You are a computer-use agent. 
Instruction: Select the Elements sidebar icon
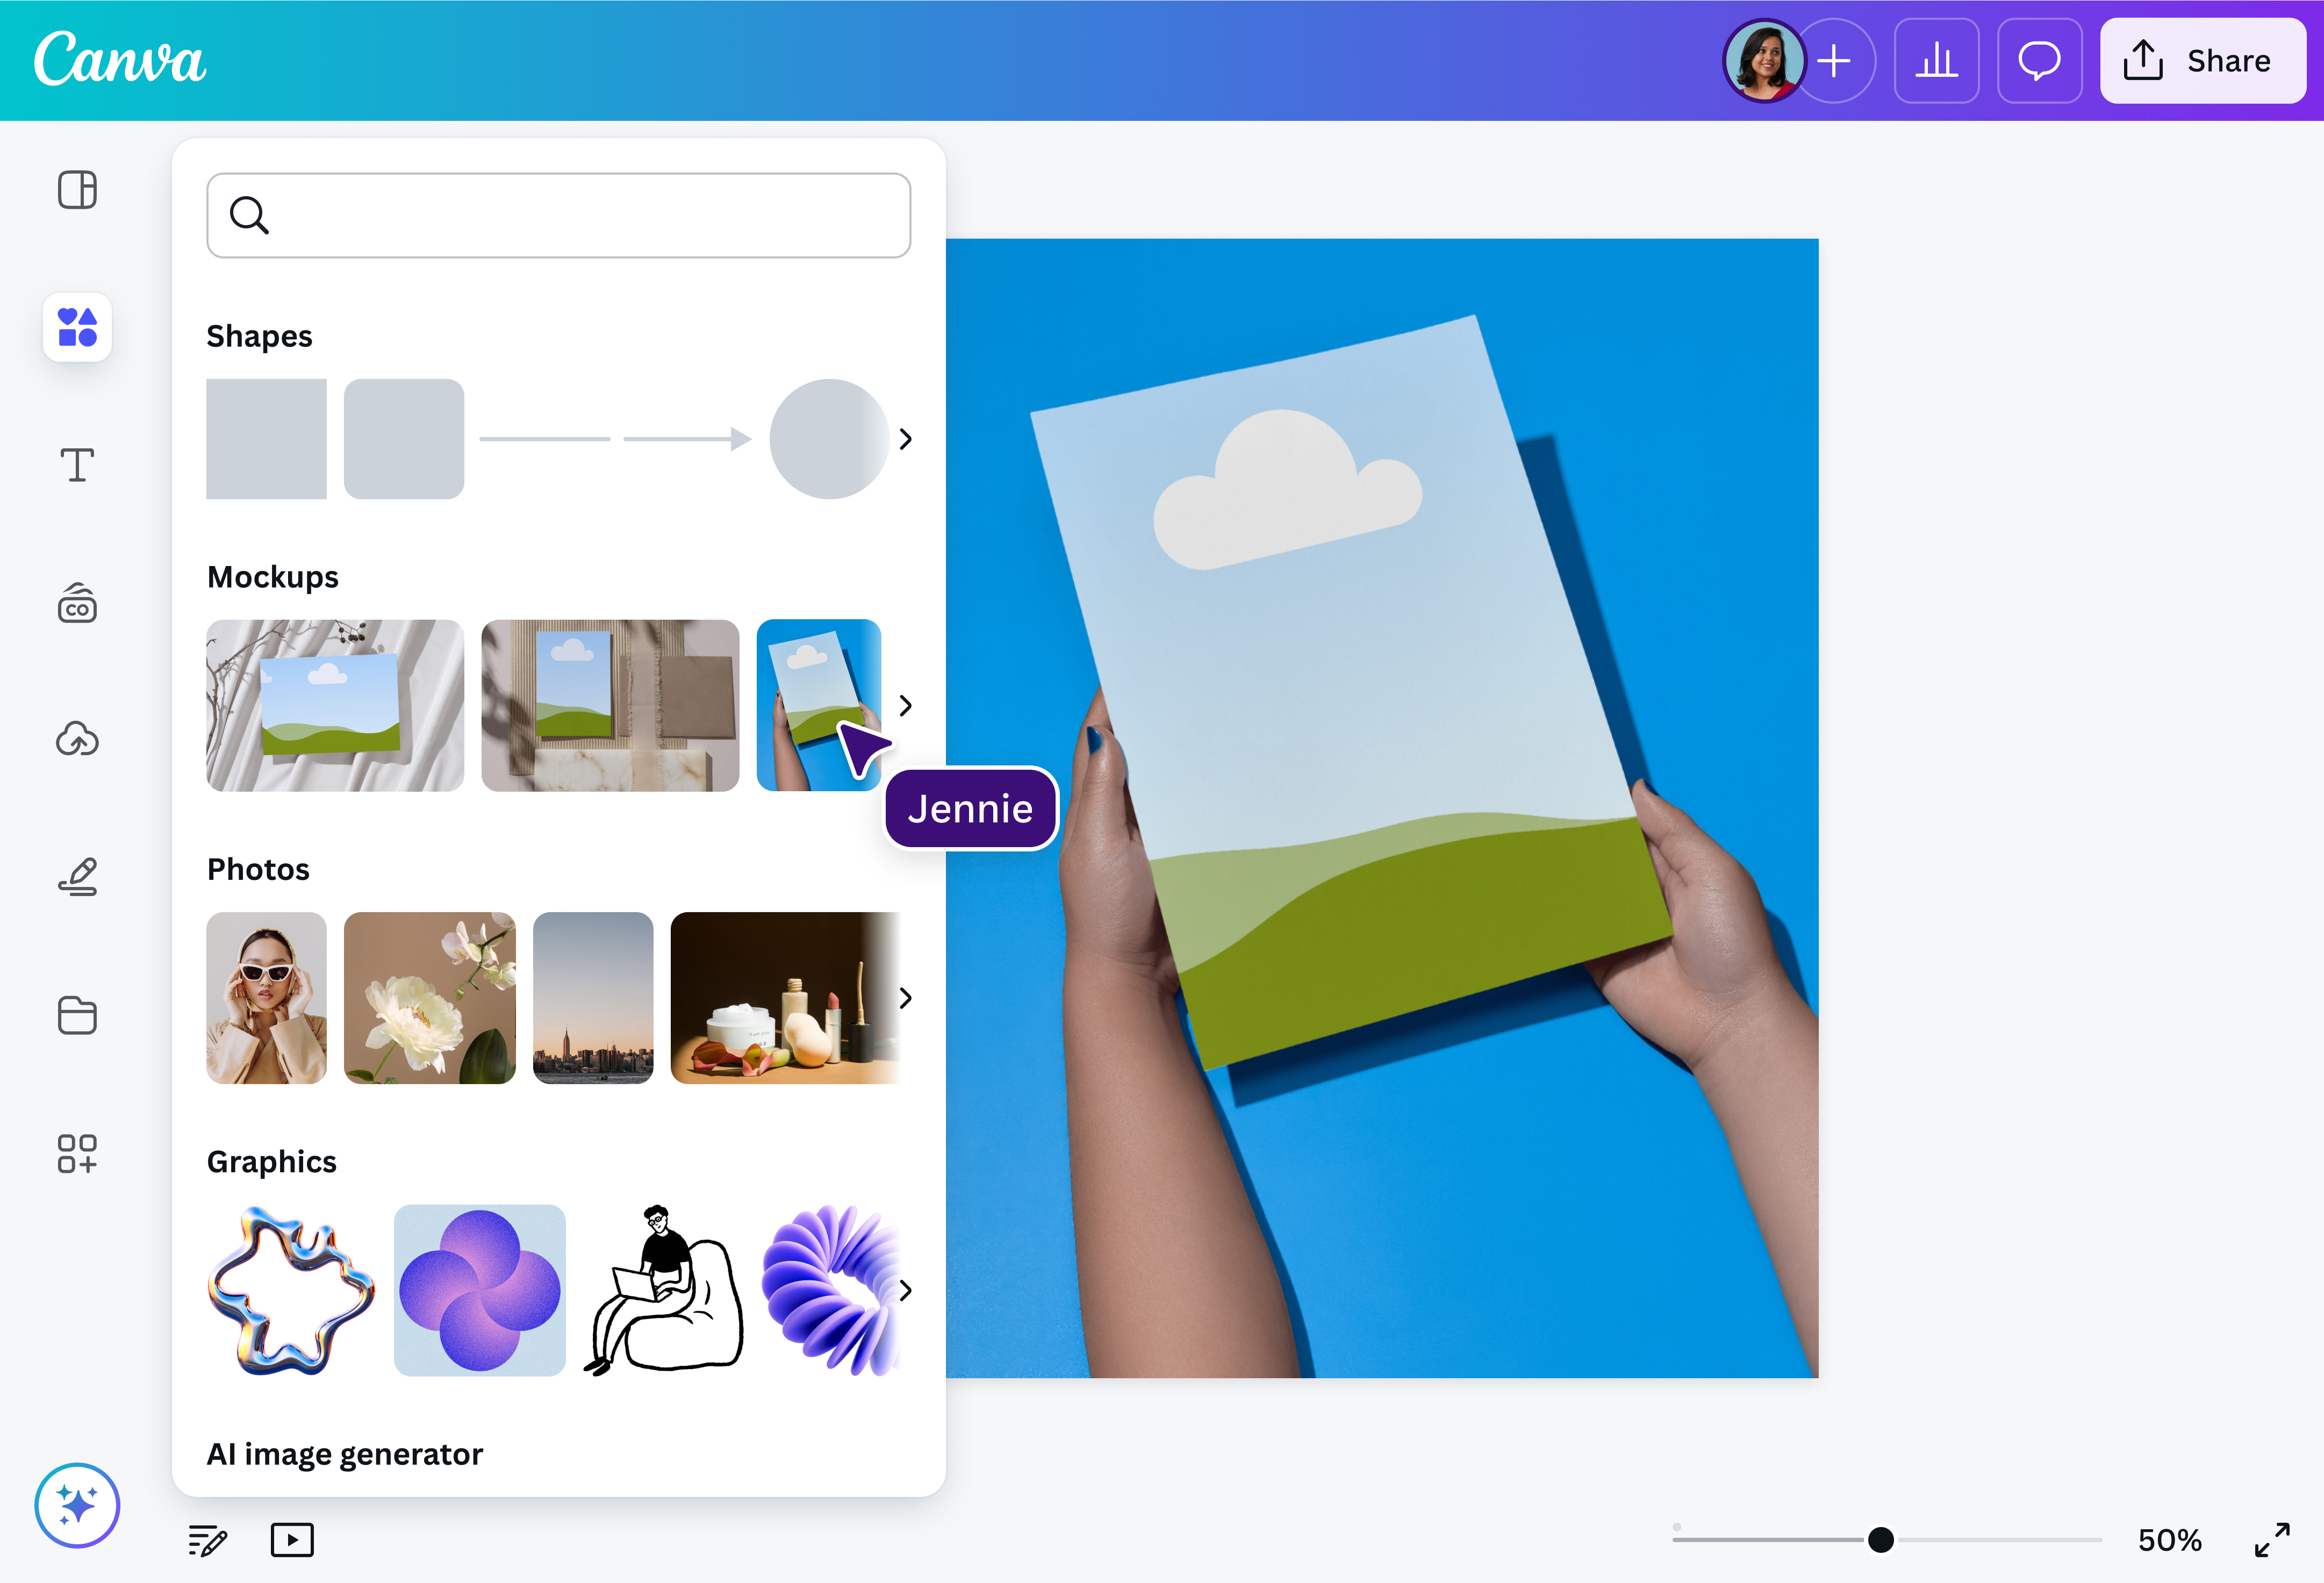[77, 327]
